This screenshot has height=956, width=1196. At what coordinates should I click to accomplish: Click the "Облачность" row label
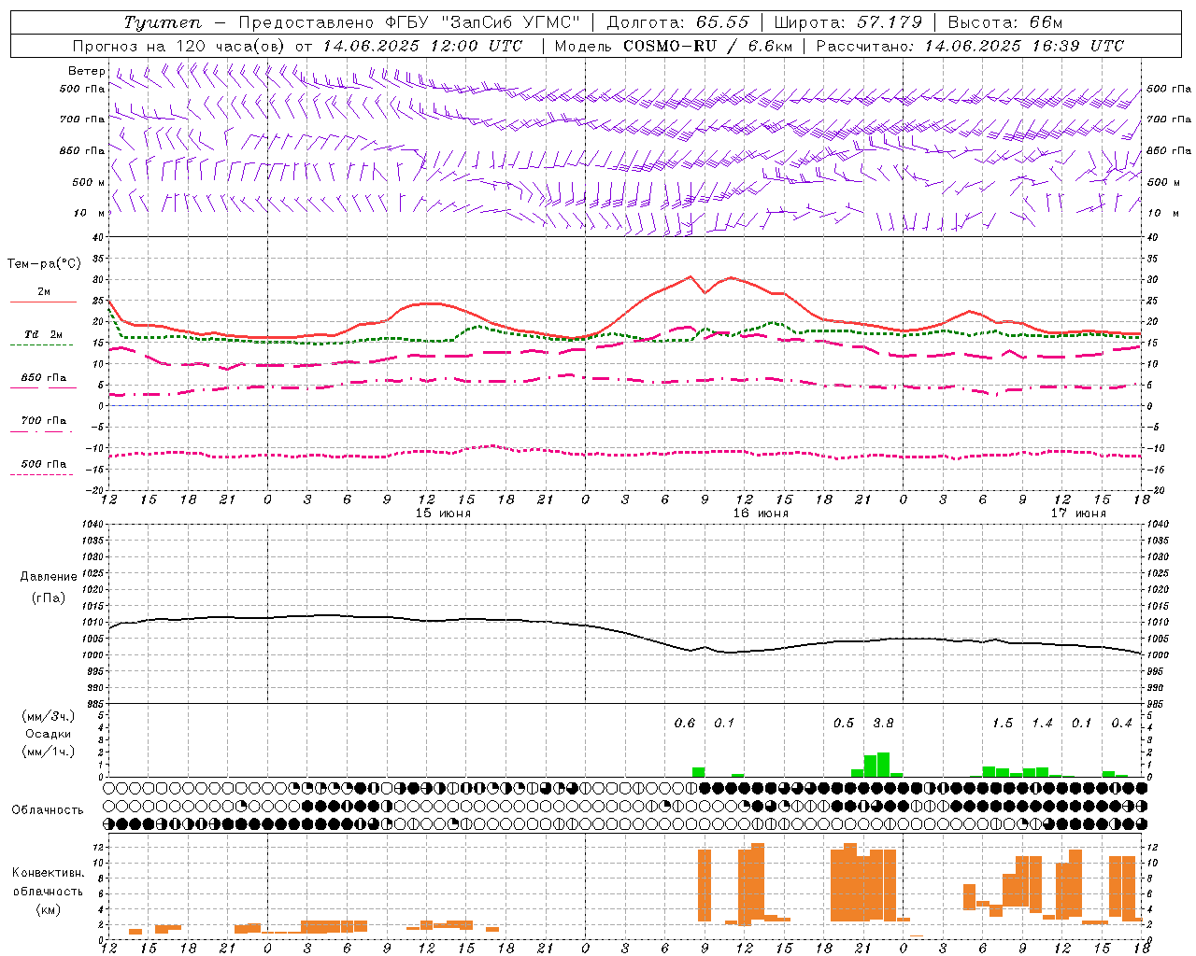pyautogui.click(x=47, y=810)
